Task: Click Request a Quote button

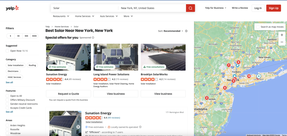Action: (68, 94)
